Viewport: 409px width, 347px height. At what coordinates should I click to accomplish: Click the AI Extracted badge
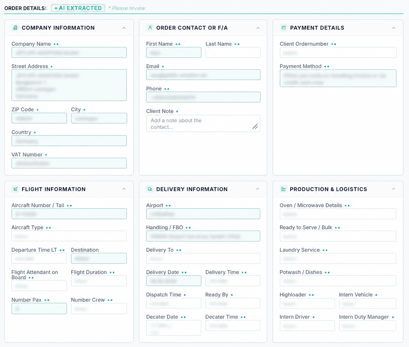(78, 8)
